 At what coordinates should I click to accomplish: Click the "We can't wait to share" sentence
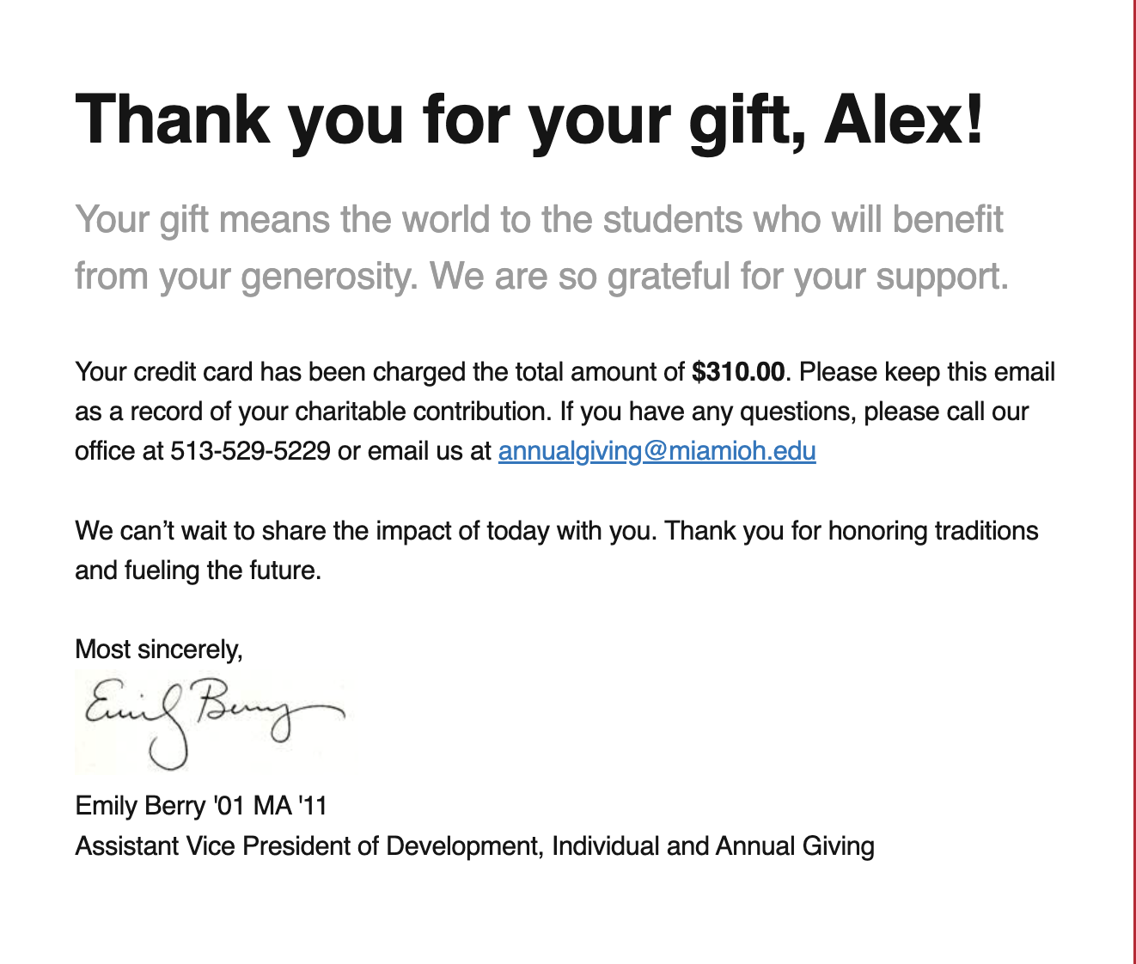(x=366, y=531)
